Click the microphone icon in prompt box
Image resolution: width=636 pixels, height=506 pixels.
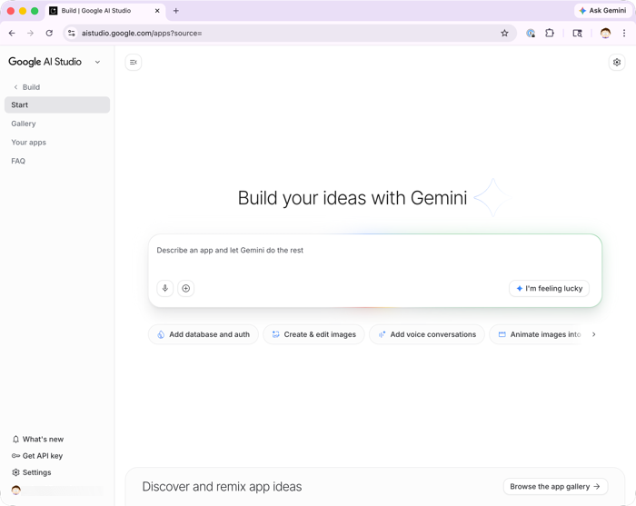coord(164,288)
